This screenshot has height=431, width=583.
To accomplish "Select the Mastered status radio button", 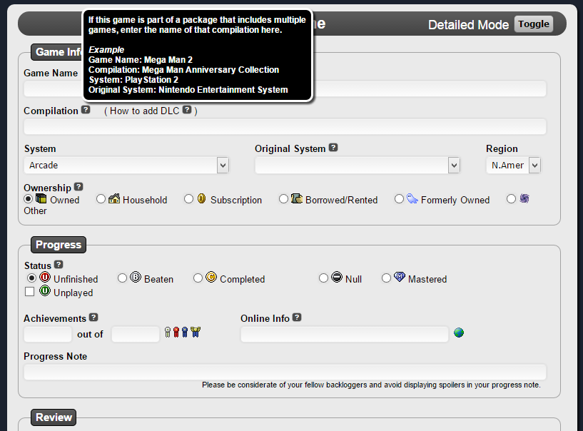I will pyautogui.click(x=386, y=278).
